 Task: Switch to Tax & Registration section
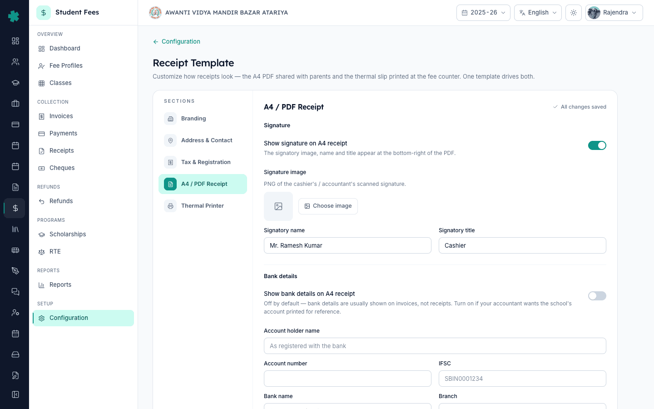203,162
